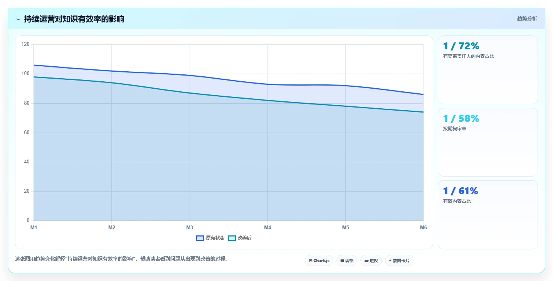Select the Chart.js tag
The height and width of the screenshot is (281, 553).
pyautogui.click(x=319, y=261)
